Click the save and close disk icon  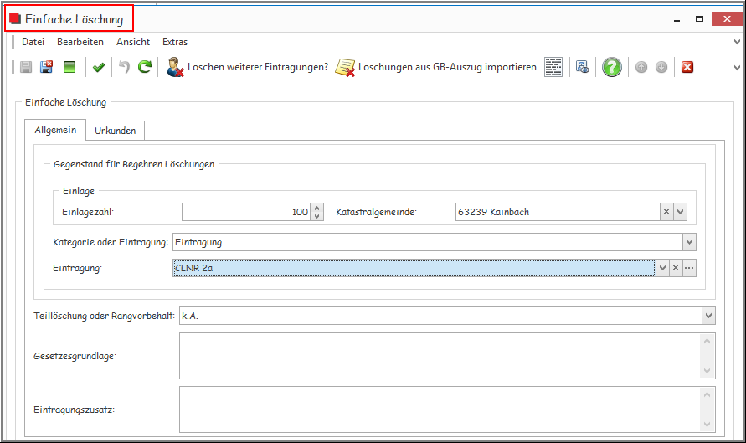point(46,67)
